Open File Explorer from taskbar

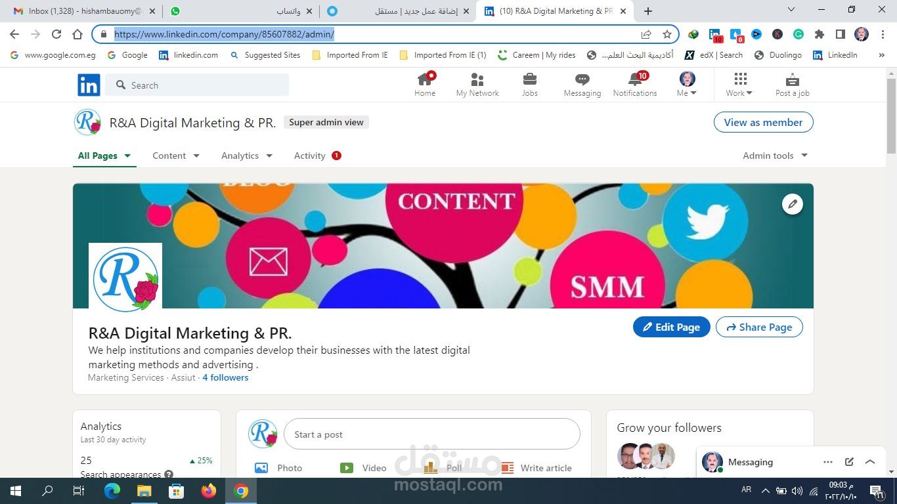point(144,491)
